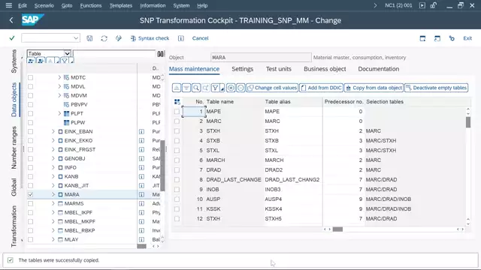The height and width of the screenshot is (270, 481).
Task: Expand the MBEL_MKPF tree node
Action: [x=53, y=222]
